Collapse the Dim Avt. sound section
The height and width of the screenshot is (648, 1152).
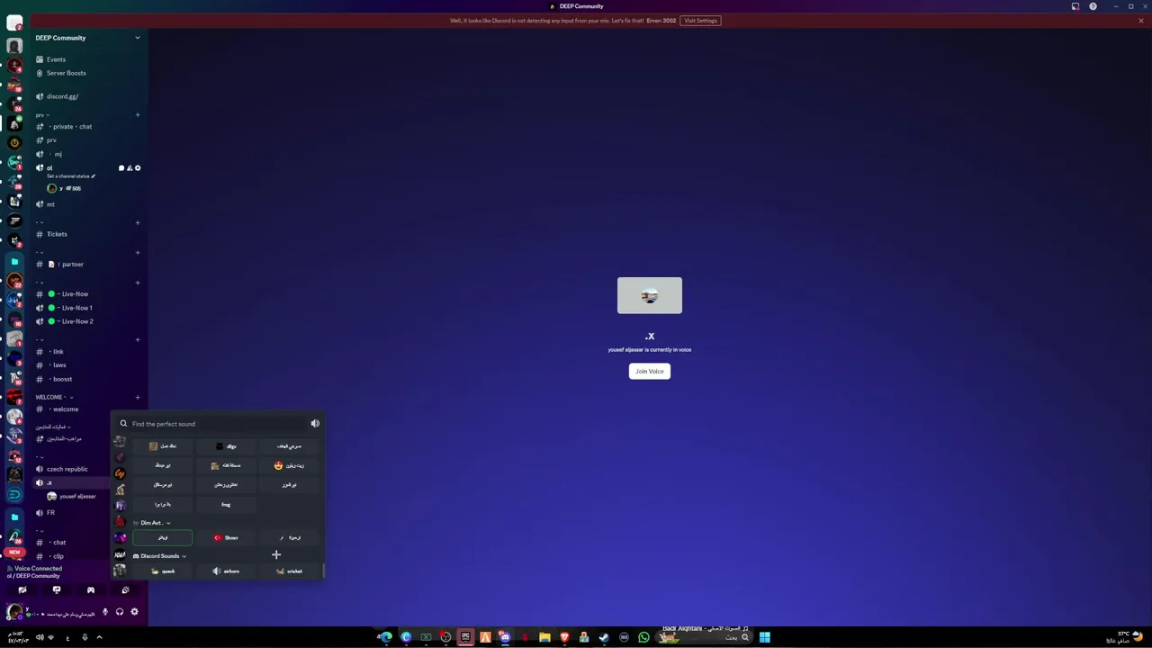click(152, 523)
